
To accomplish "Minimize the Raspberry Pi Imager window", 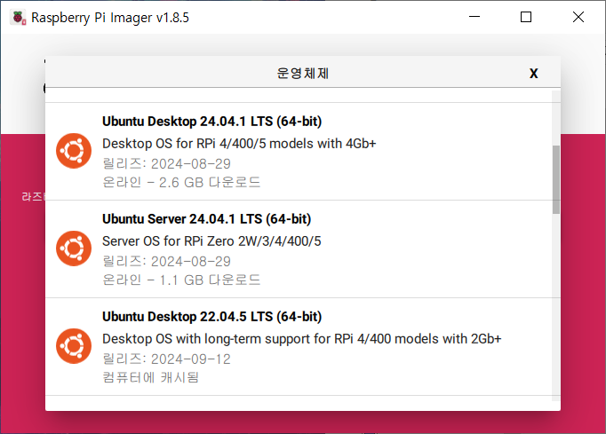I will pos(474,17).
